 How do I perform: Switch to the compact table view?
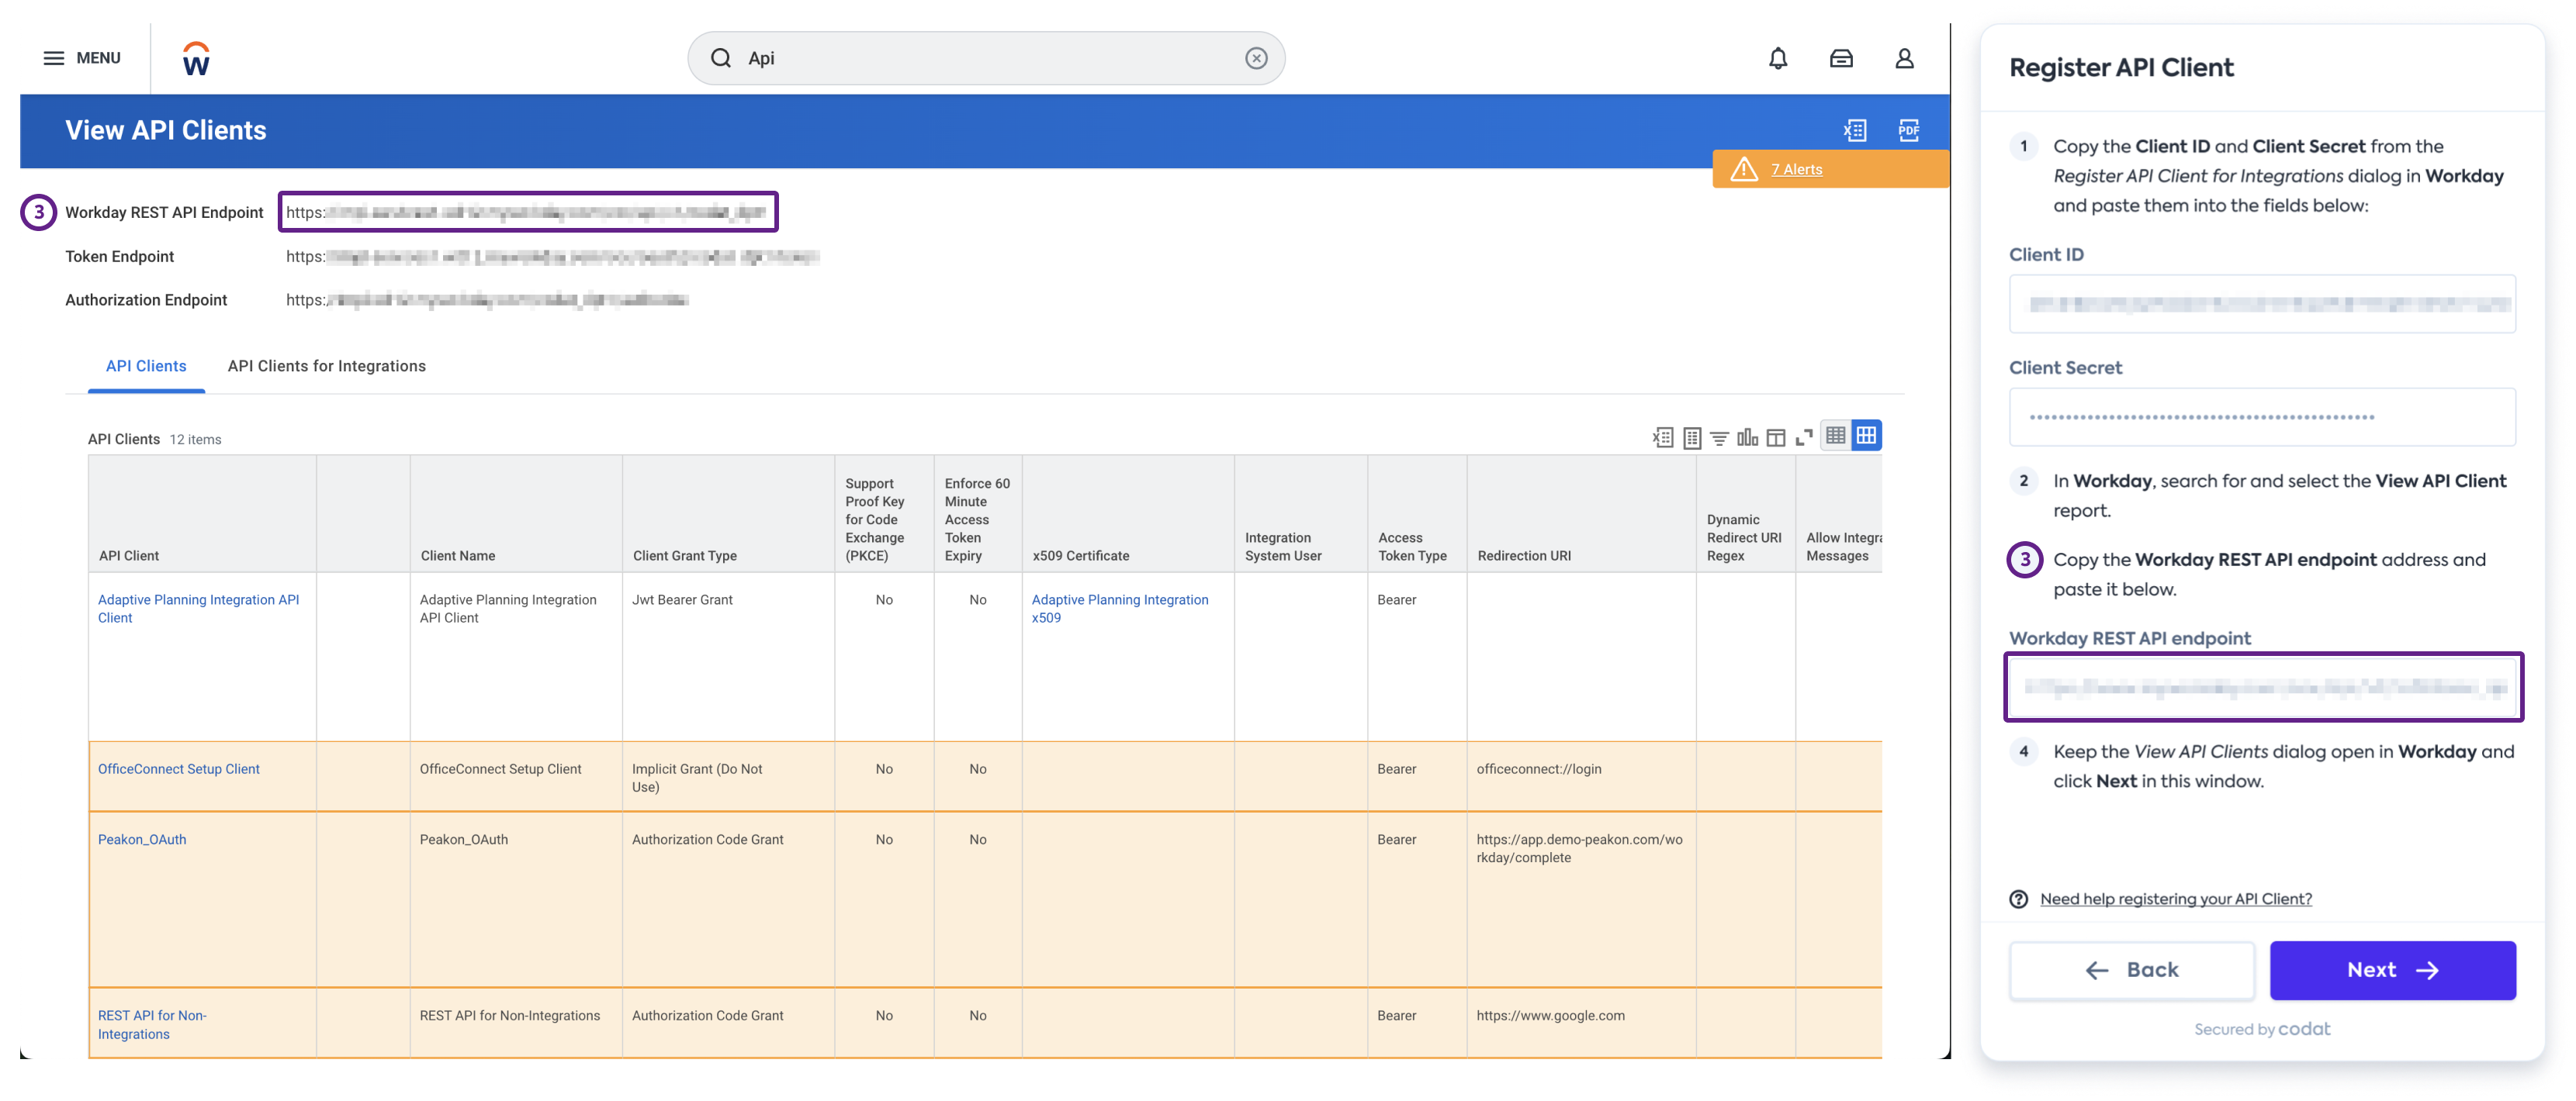1836,436
